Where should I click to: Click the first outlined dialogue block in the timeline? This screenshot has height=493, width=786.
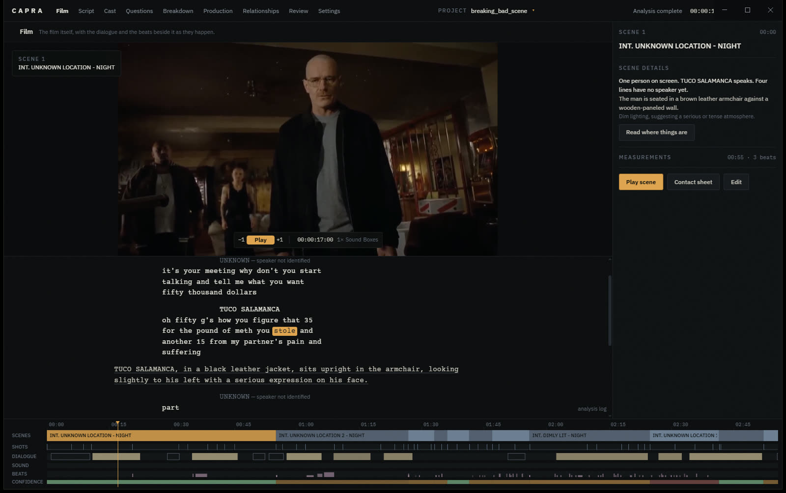pyautogui.click(x=70, y=457)
